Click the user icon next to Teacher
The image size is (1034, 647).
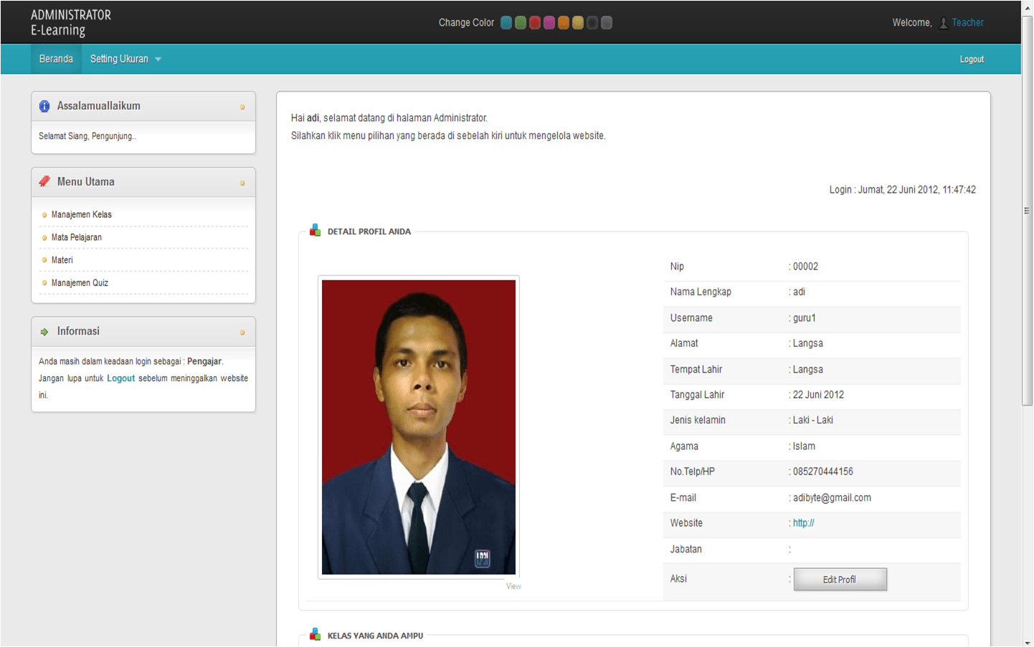pyautogui.click(x=944, y=23)
